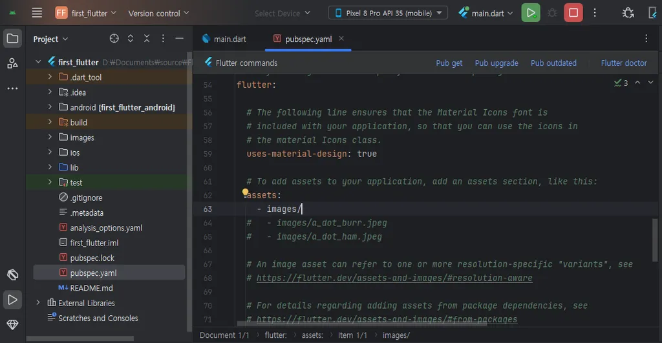Collapse the first_flutter root node
Screen dimensions: 662x343
[38, 61]
